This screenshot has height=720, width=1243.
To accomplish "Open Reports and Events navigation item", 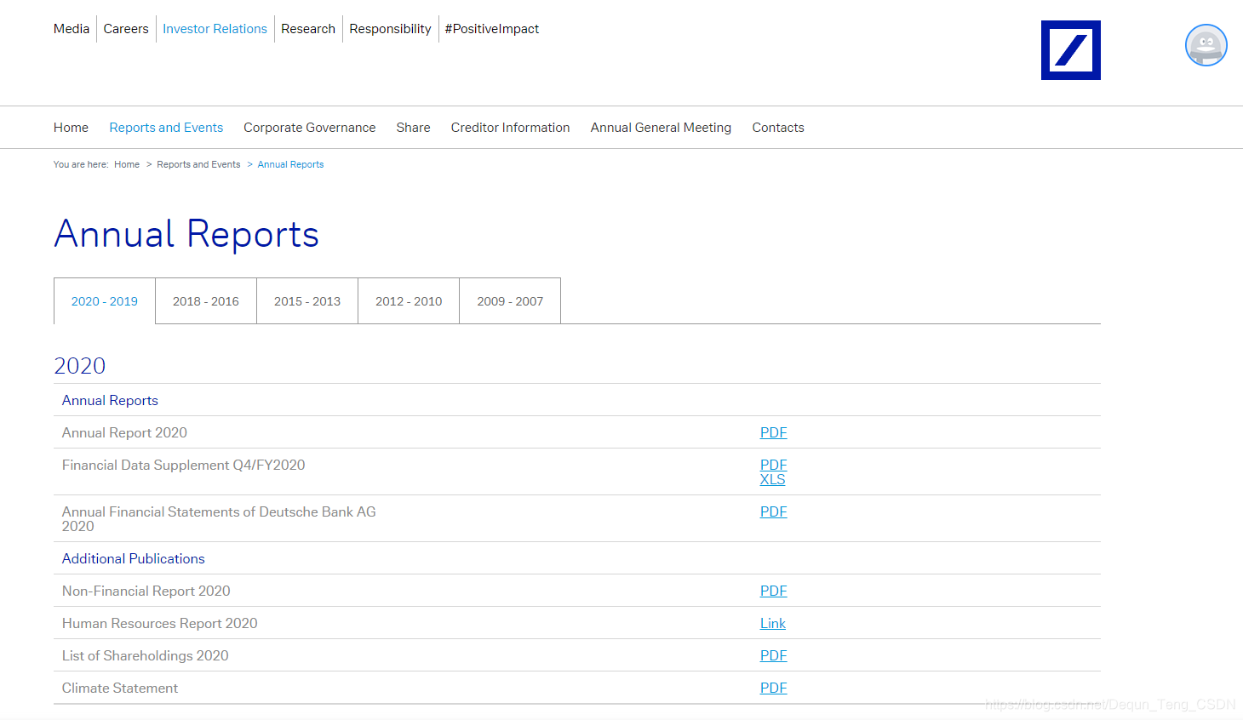I will tap(166, 128).
